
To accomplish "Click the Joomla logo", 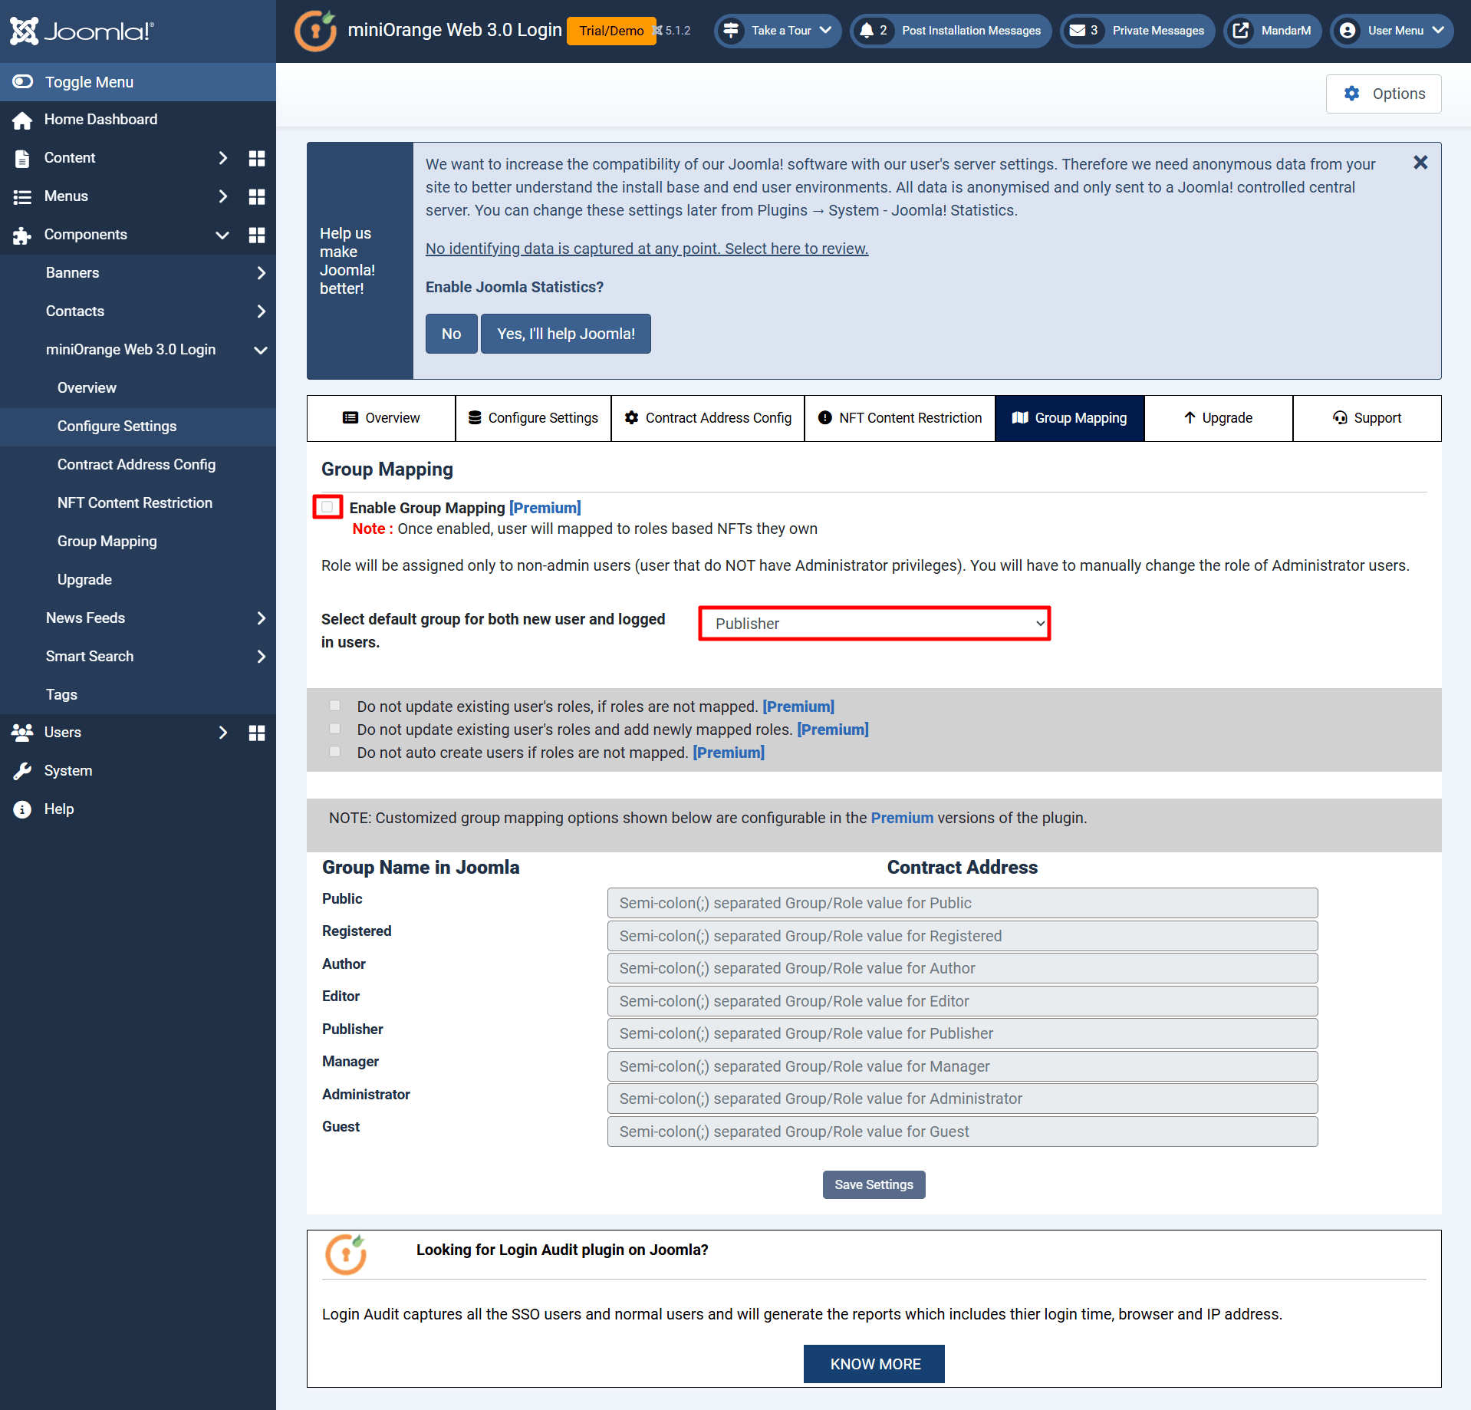I will pos(81,31).
